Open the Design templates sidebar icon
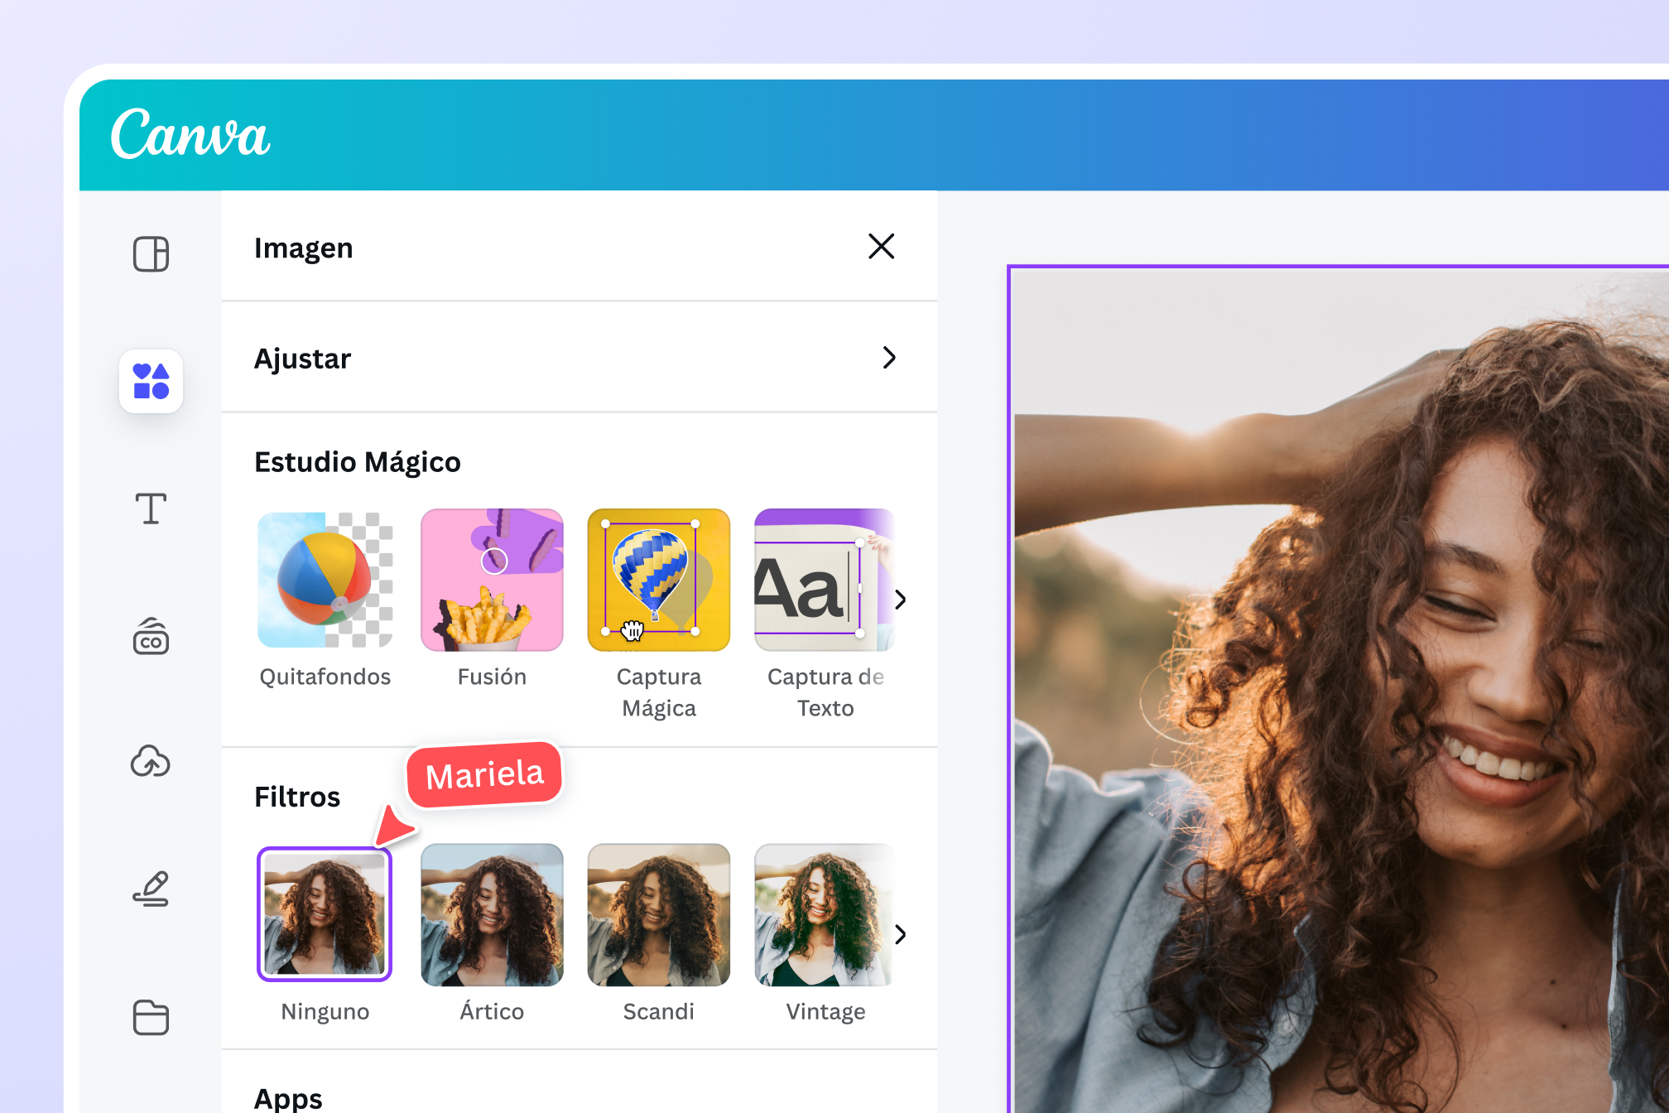This screenshot has height=1113, width=1669. (151, 253)
